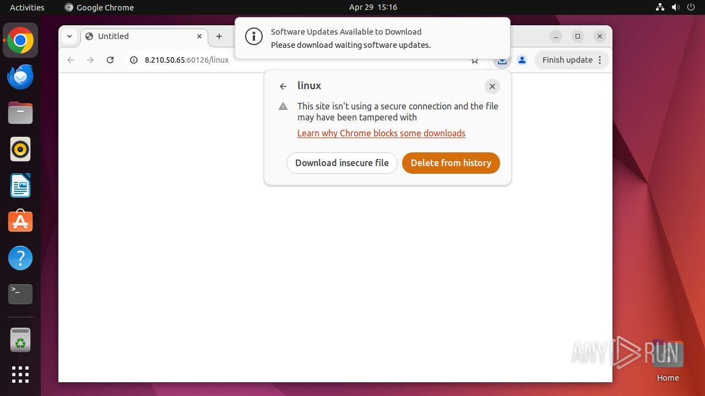
Task: Launch Terminal from the dock
Action: click(x=20, y=294)
